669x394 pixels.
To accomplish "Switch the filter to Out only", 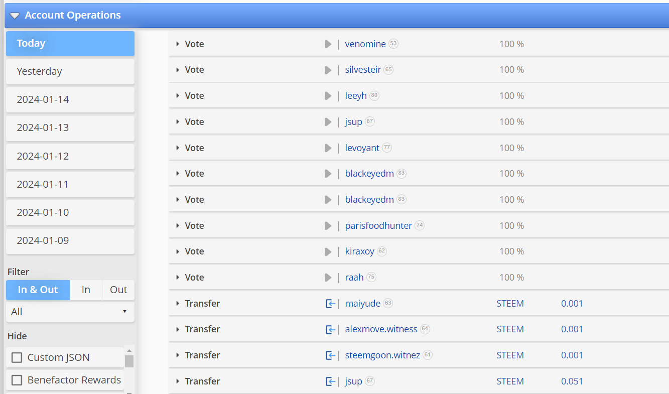I will pos(118,290).
